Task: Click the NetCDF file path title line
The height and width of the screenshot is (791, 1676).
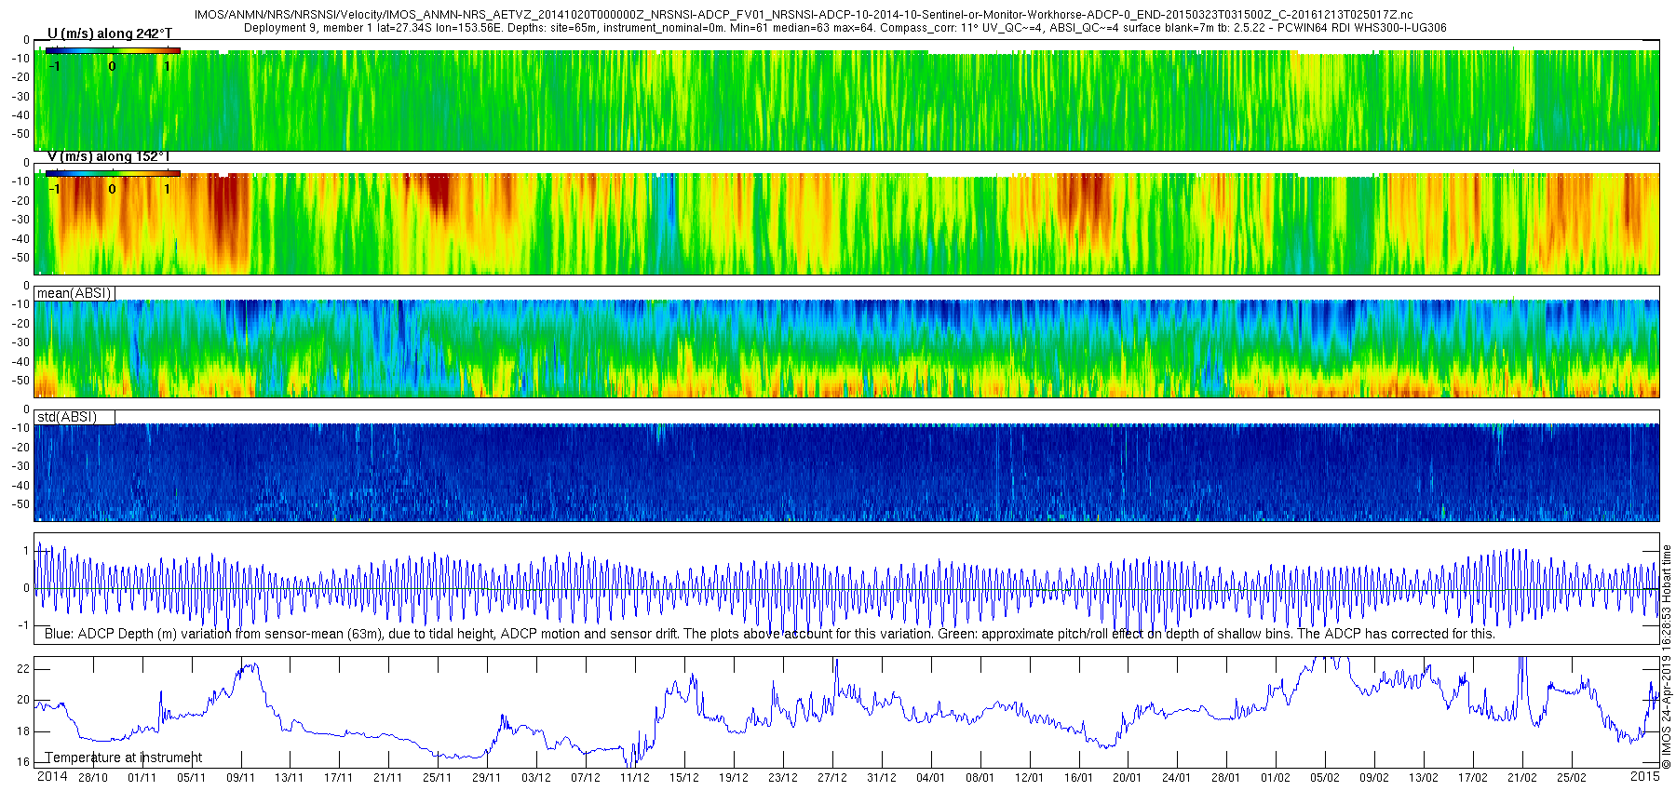Action: click(803, 15)
